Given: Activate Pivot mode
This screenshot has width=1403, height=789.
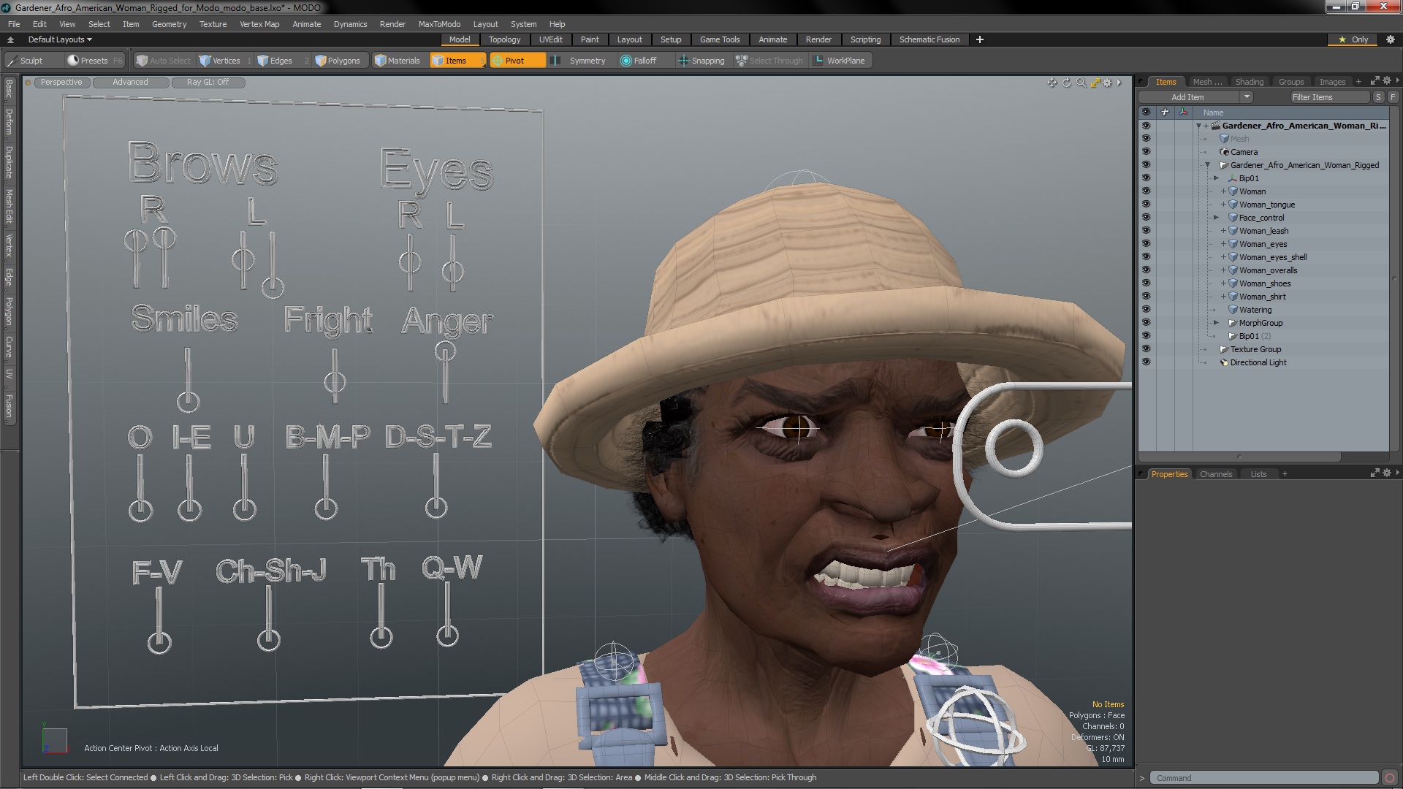Looking at the screenshot, I should pyautogui.click(x=517, y=61).
